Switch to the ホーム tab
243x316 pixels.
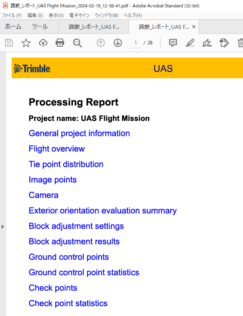point(13,27)
